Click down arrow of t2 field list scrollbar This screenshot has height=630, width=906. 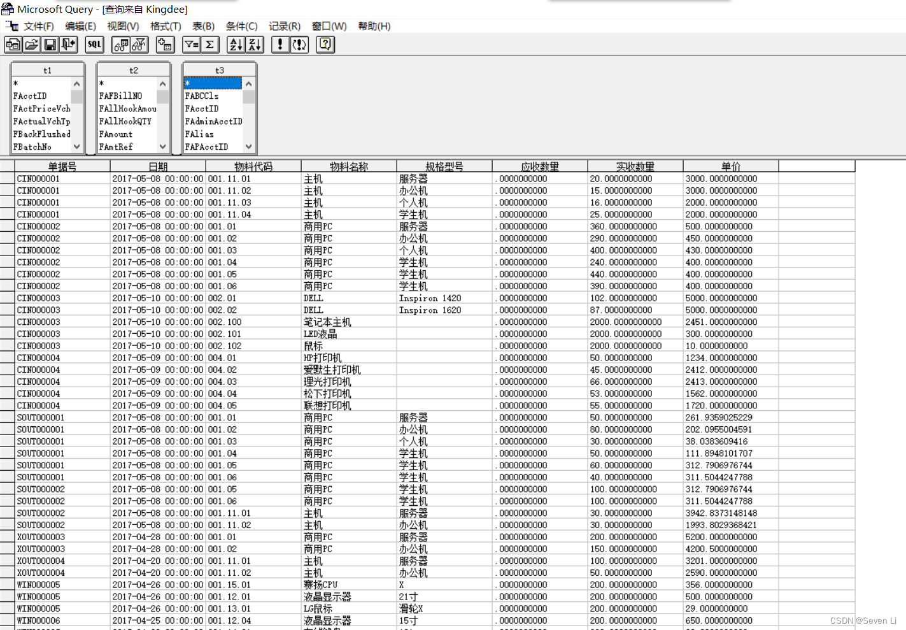[x=163, y=147]
